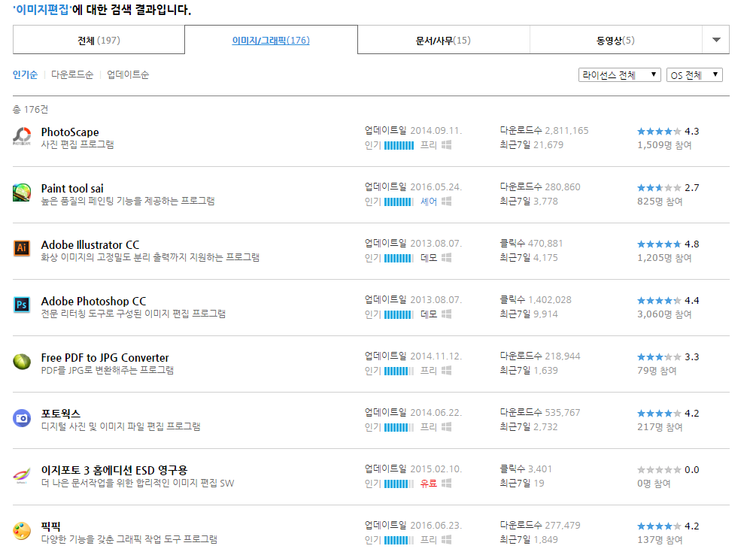Click '클릭수 1,402,028' in Photoshop row

pos(536,299)
